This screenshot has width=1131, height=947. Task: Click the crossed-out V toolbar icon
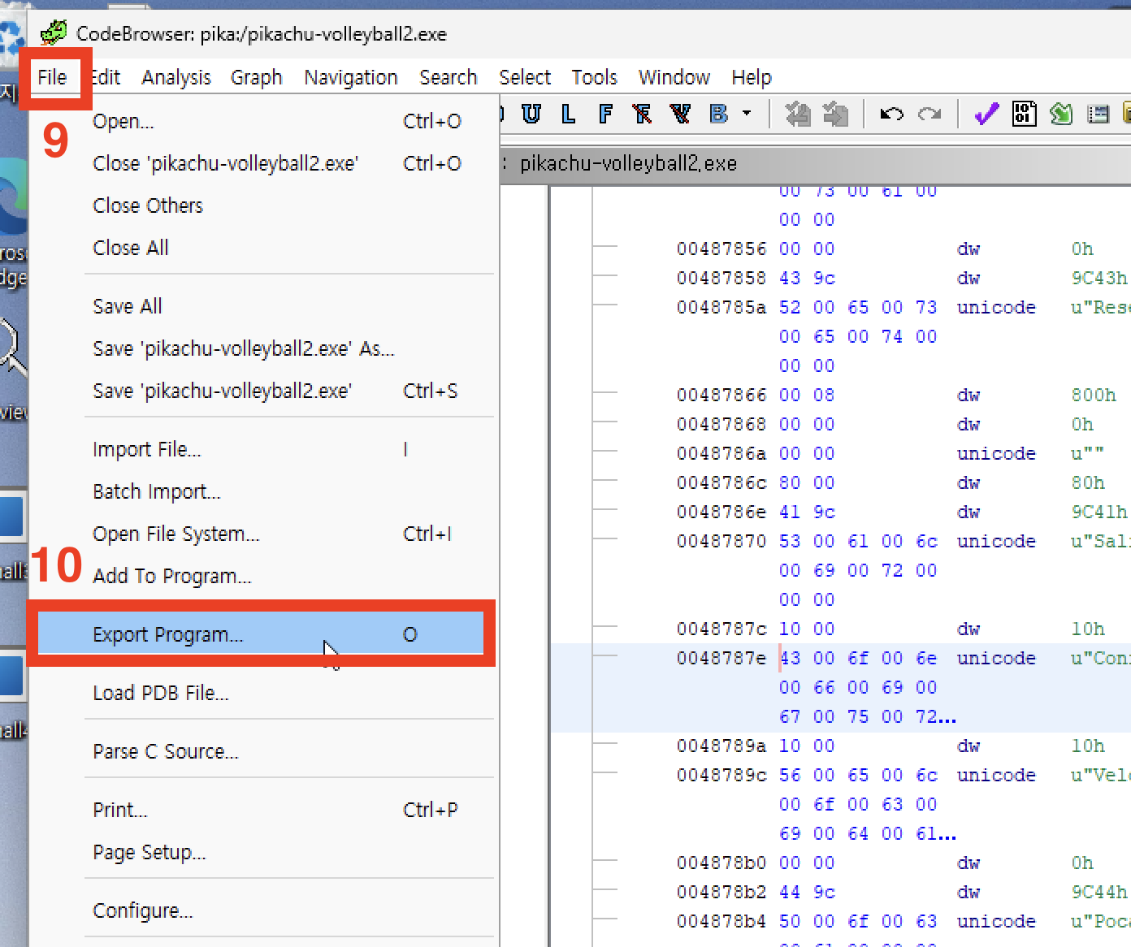click(680, 115)
